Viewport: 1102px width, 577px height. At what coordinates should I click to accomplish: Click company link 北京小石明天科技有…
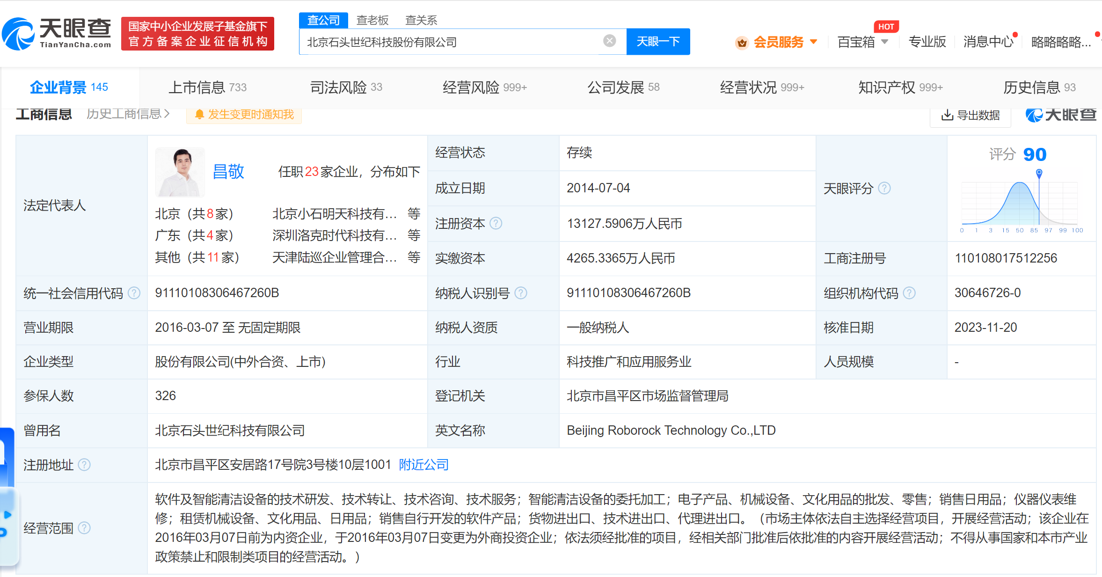point(335,214)
